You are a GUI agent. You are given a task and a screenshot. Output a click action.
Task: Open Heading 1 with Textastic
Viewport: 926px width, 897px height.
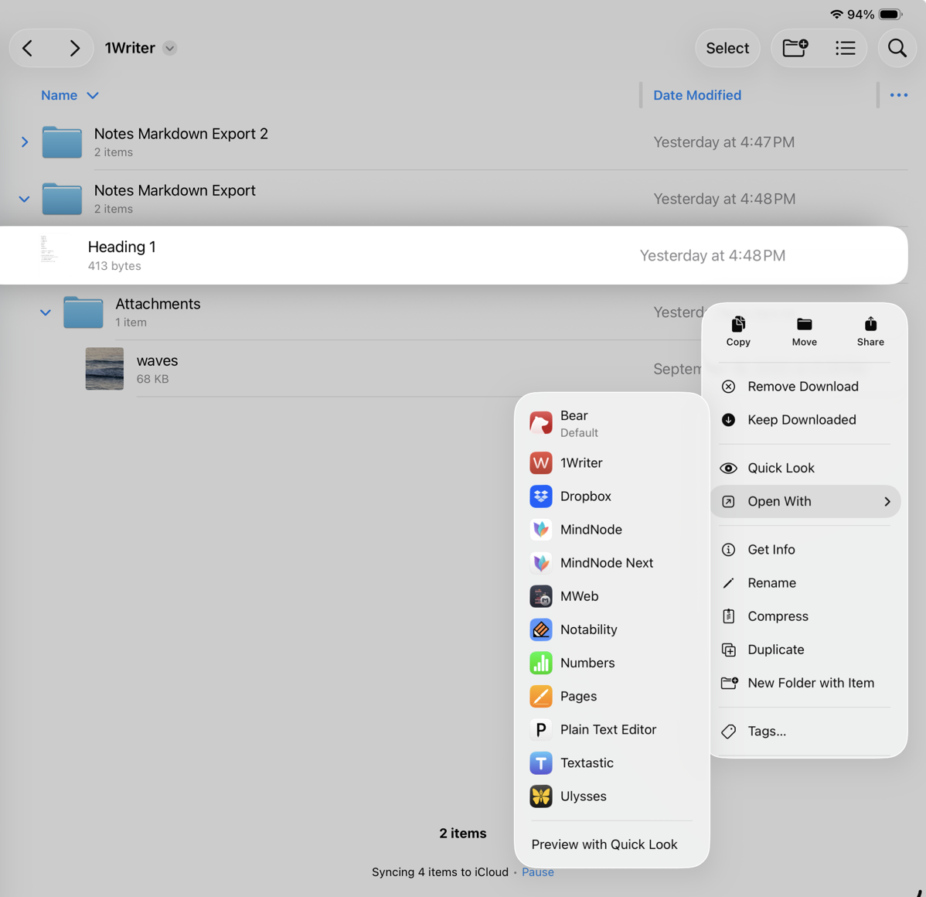coord(587,762)
